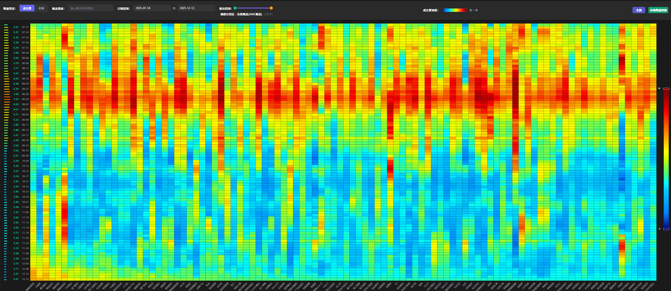Open the start date 2025-07-18 picker
671x291 pixels.
coord(152,8)
